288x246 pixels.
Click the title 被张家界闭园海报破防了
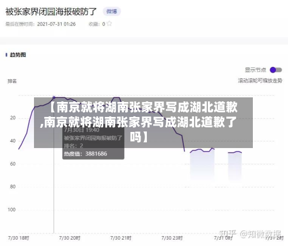[x=51, y=12]
